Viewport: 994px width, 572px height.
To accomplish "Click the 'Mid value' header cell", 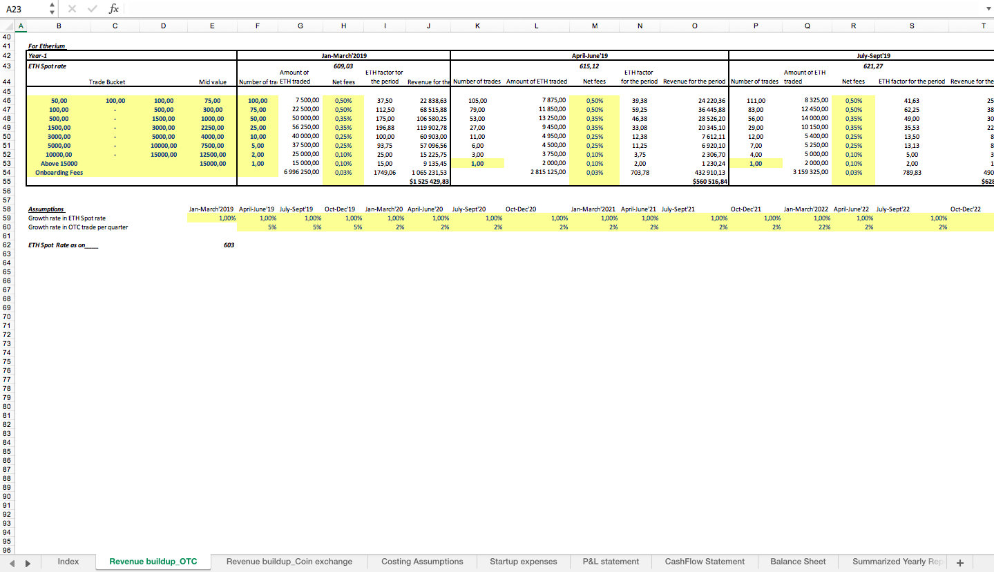I will click(x=213, y=82).
